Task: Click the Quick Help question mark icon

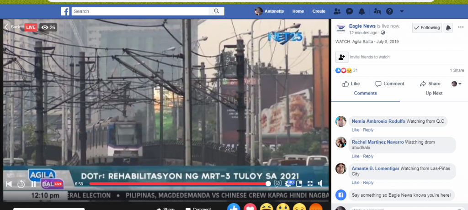Action: (389, 11)
